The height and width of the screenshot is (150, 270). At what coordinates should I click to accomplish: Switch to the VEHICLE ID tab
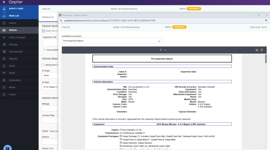[x=48, y=17]
